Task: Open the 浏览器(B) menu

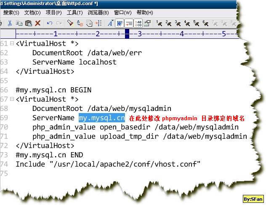Action: (x=98, y=12)
